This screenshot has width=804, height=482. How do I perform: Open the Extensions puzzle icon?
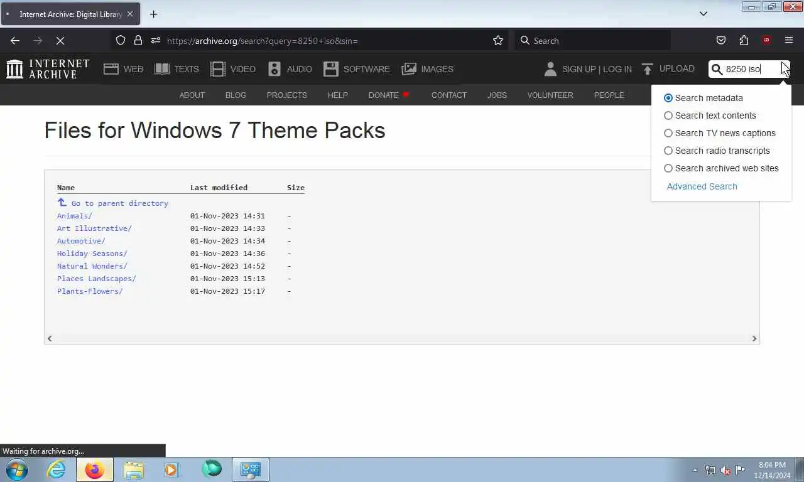(744, 41)
